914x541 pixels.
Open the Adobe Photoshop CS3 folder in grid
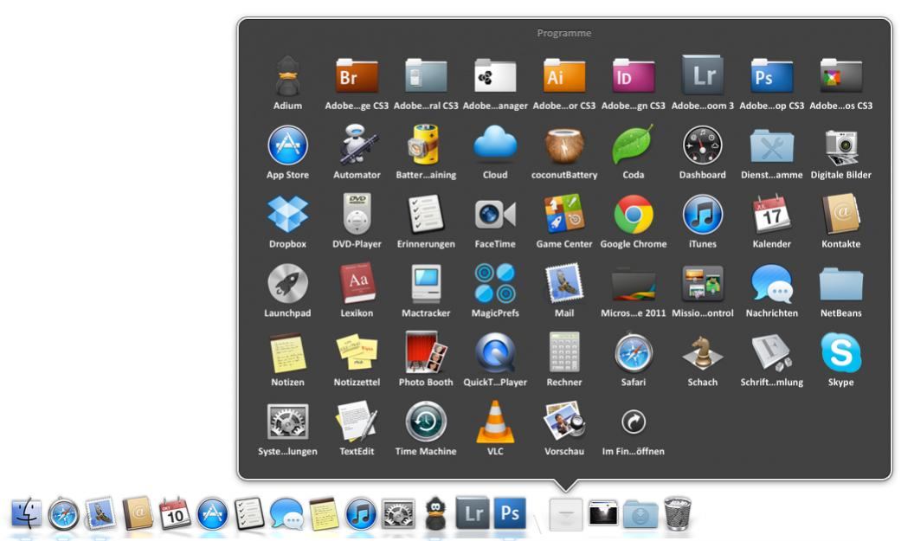(772, 76)
